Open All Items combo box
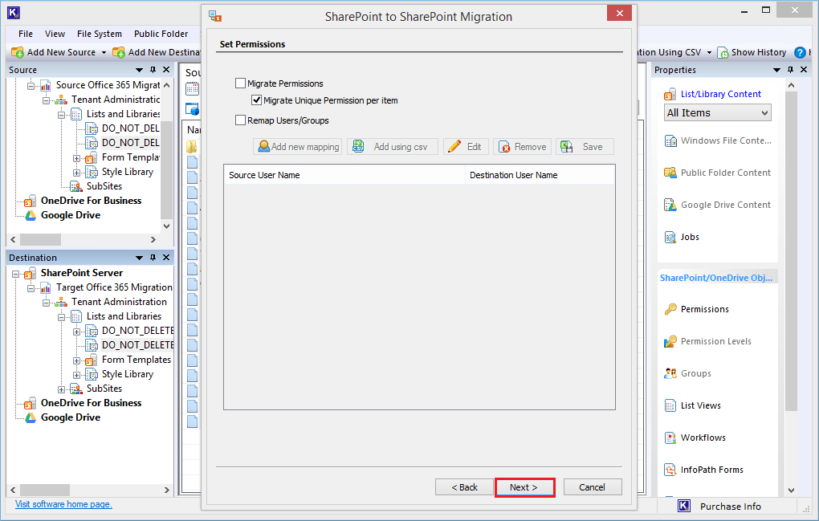Viewport: 819px width, 521px height. (718, 112)
